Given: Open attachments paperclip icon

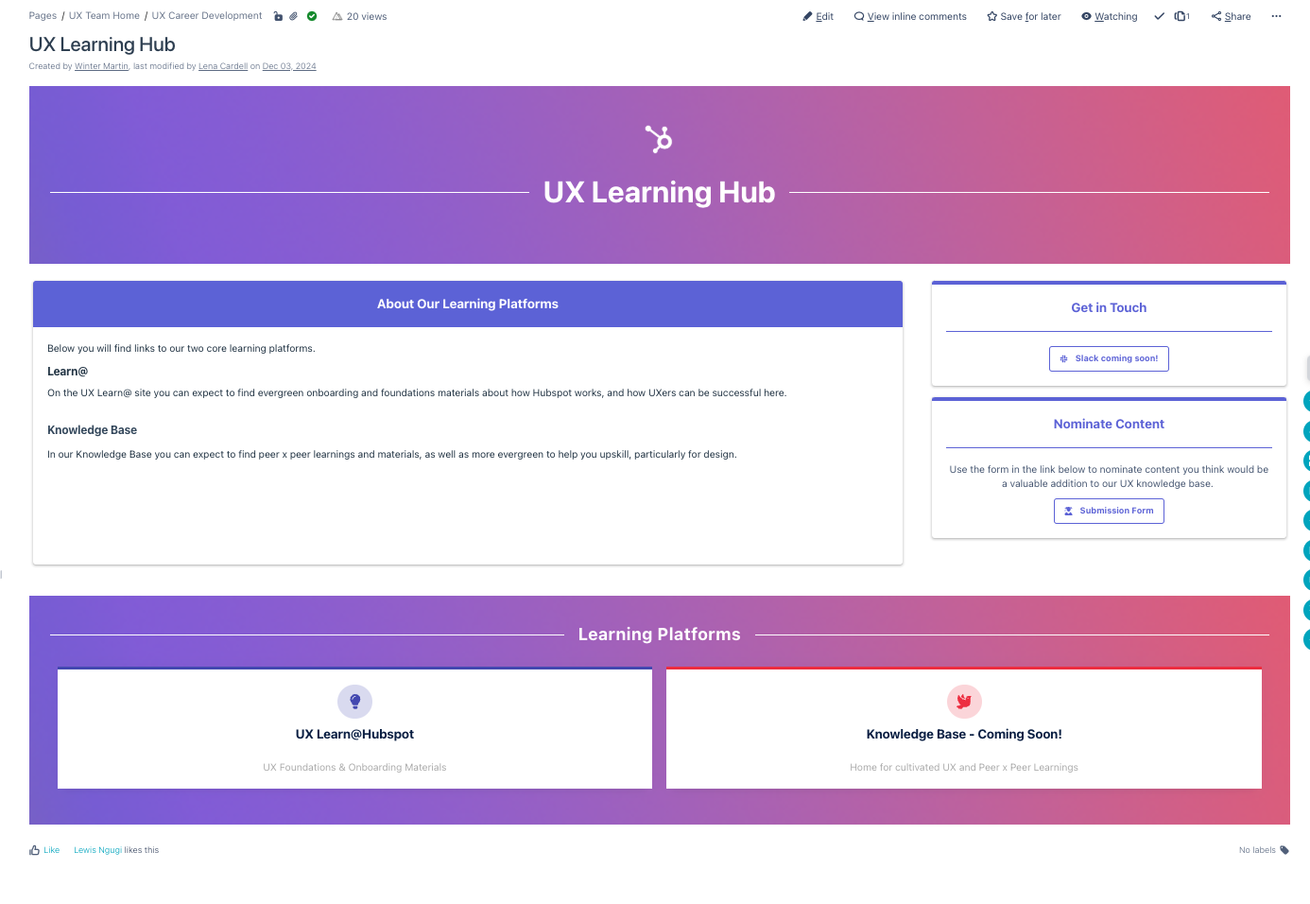Looking at the screenshot, I should pos(294,16).
